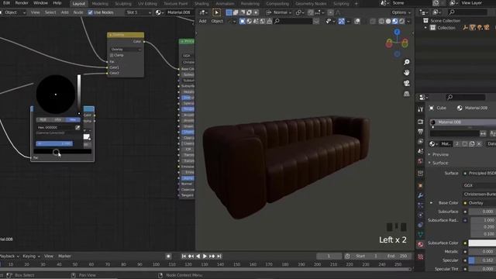The width and height of the screenshot is (496, 279).
Task: Switch to the UV Editing workspace tab
Action: tap(147, 3)
